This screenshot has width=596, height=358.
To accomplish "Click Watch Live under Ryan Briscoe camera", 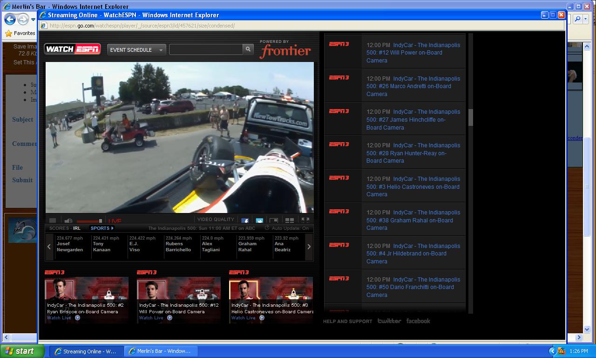I will click(63, 318).
